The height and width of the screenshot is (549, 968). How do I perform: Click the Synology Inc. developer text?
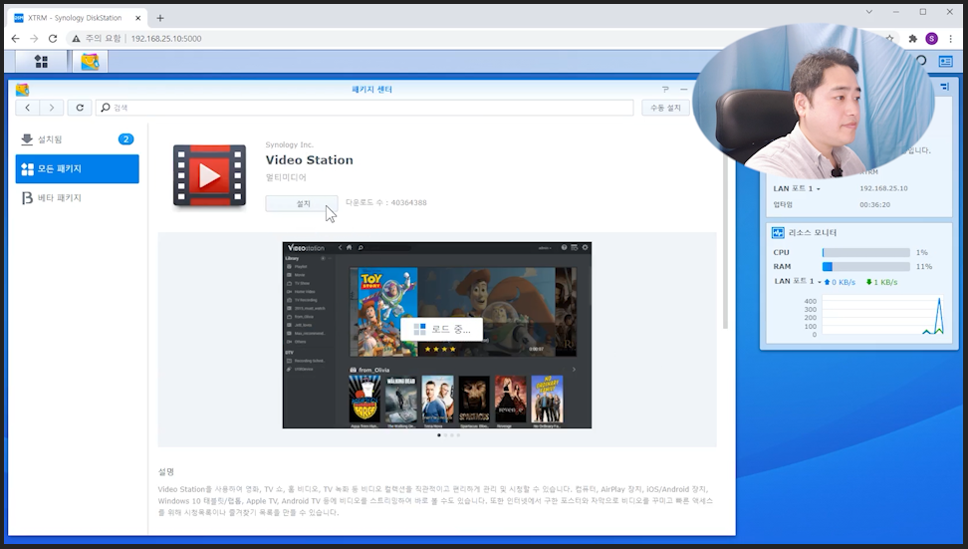point(290,144)
